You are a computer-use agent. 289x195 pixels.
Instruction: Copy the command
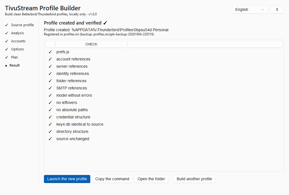112,179
